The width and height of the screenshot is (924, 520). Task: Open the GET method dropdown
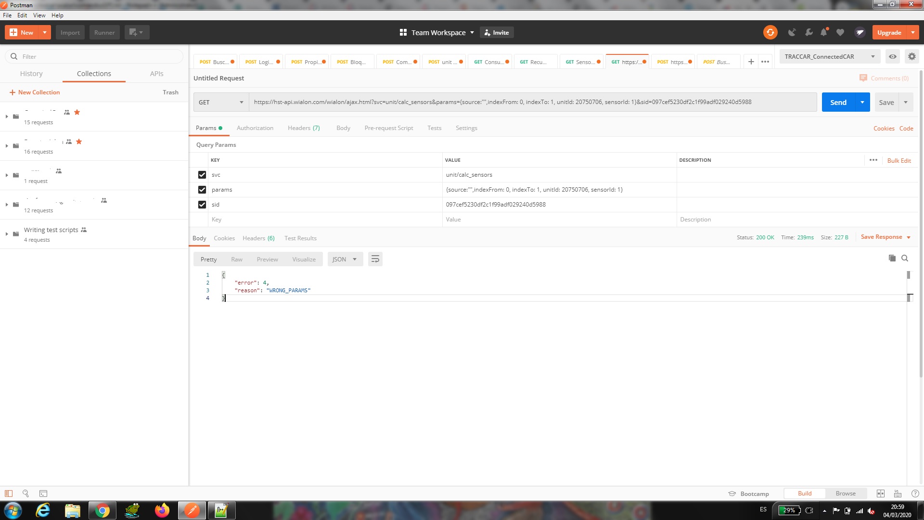[221, 102]
